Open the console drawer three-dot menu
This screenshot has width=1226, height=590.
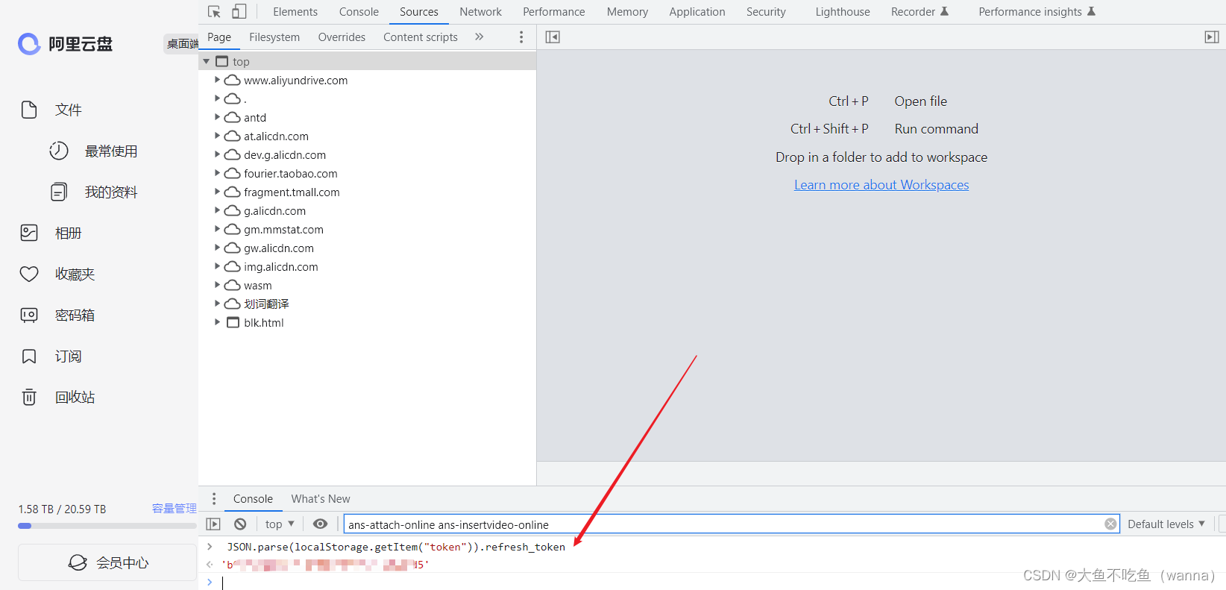pyautogui.click(x=214, y=498)
